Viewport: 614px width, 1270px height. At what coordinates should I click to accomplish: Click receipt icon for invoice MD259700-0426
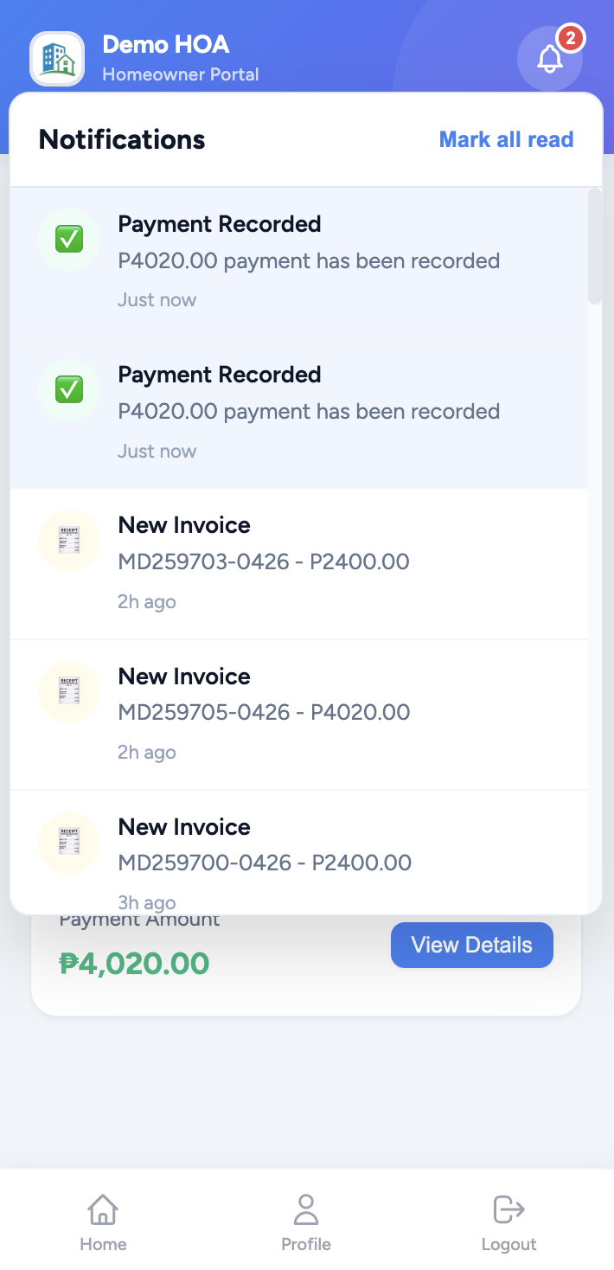click(69, 842)
